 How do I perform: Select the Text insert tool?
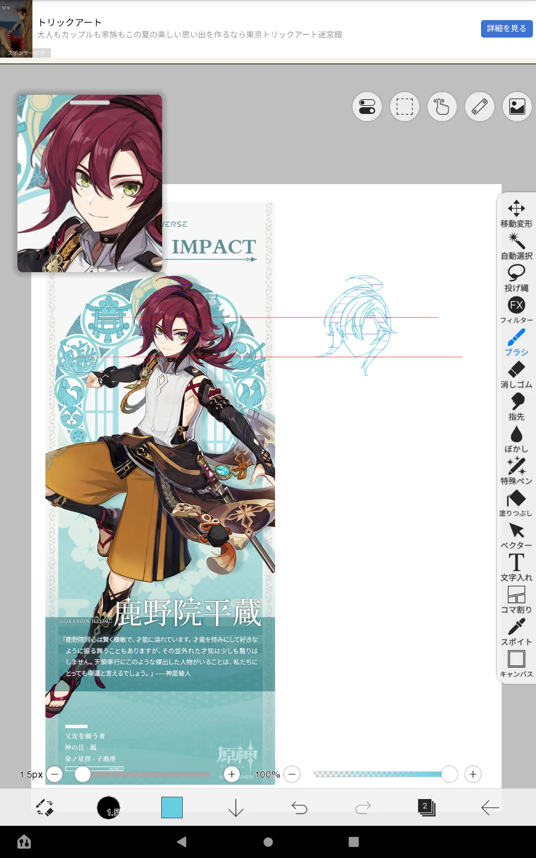[x=516, y=568]
